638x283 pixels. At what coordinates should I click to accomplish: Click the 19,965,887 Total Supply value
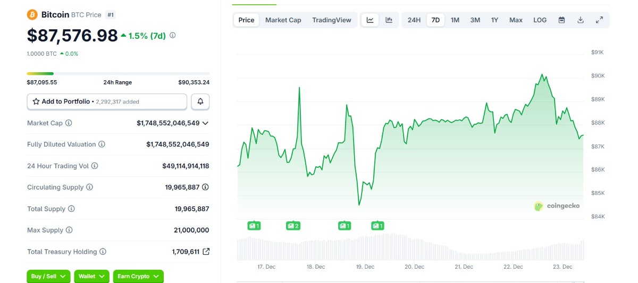point(192,209)
